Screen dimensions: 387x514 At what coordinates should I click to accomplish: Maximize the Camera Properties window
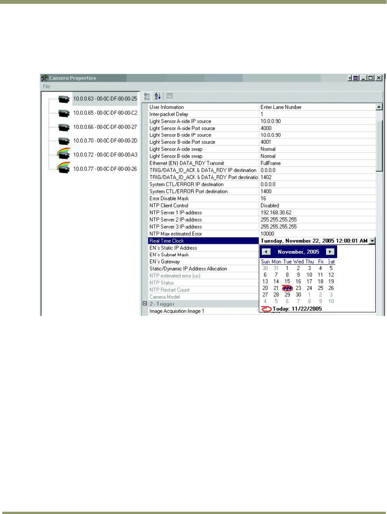371,78
